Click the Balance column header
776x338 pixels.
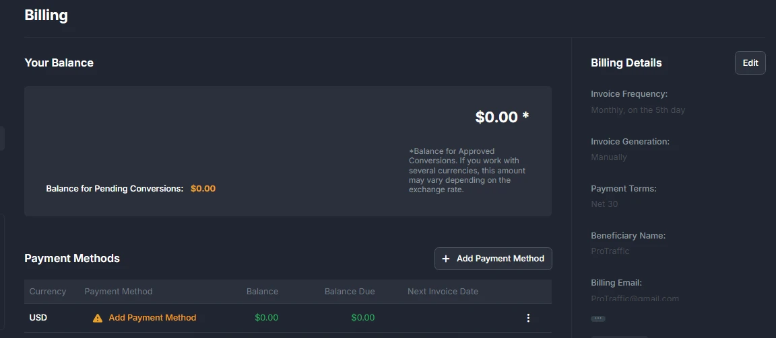click(x=262, y=292)
